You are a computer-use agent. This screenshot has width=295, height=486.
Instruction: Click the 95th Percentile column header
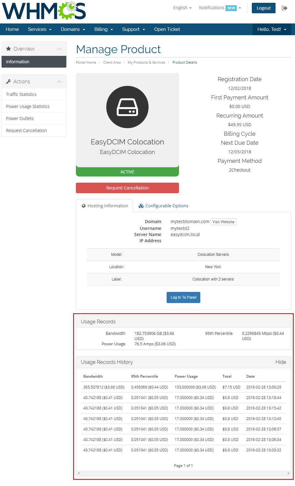pyautogui.click(x=144, y=376)
